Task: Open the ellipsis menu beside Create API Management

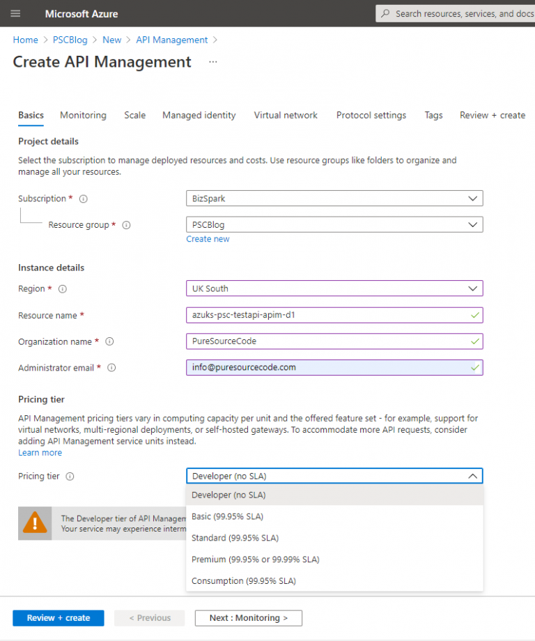Action: (212, 63)
